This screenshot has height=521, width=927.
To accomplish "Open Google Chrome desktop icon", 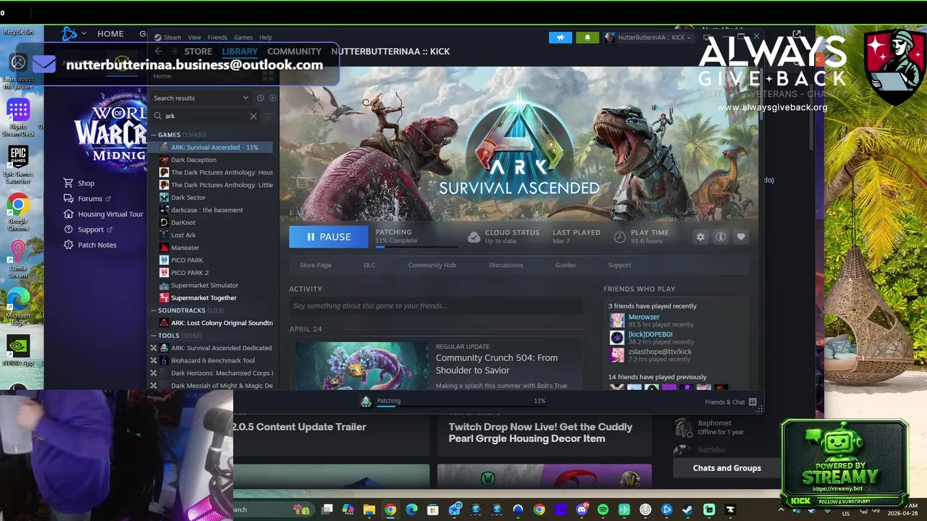I will point(18,212).
